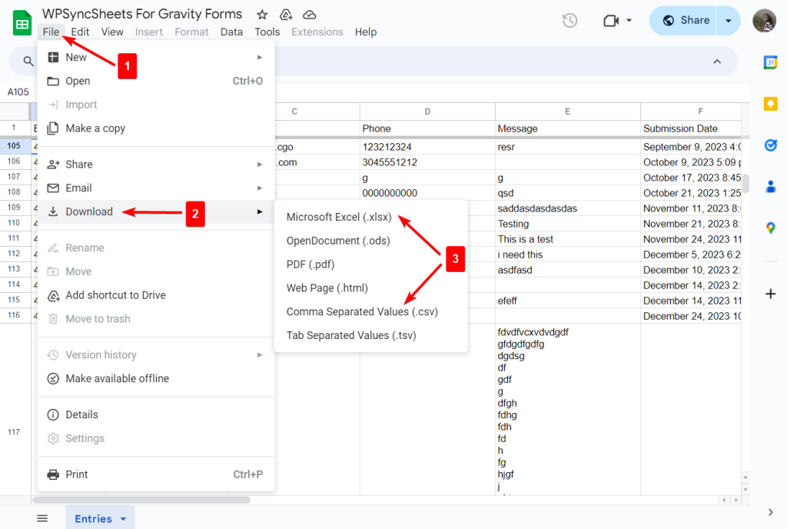
Task: Download as Web Page (.html)
Action: pyautogui.click(x=371, y=288)
